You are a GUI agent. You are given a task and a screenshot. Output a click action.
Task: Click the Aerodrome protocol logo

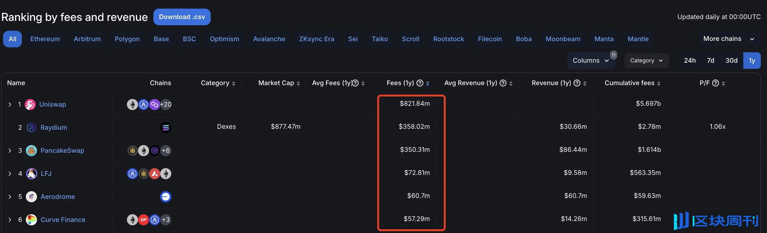coord(31,197)
